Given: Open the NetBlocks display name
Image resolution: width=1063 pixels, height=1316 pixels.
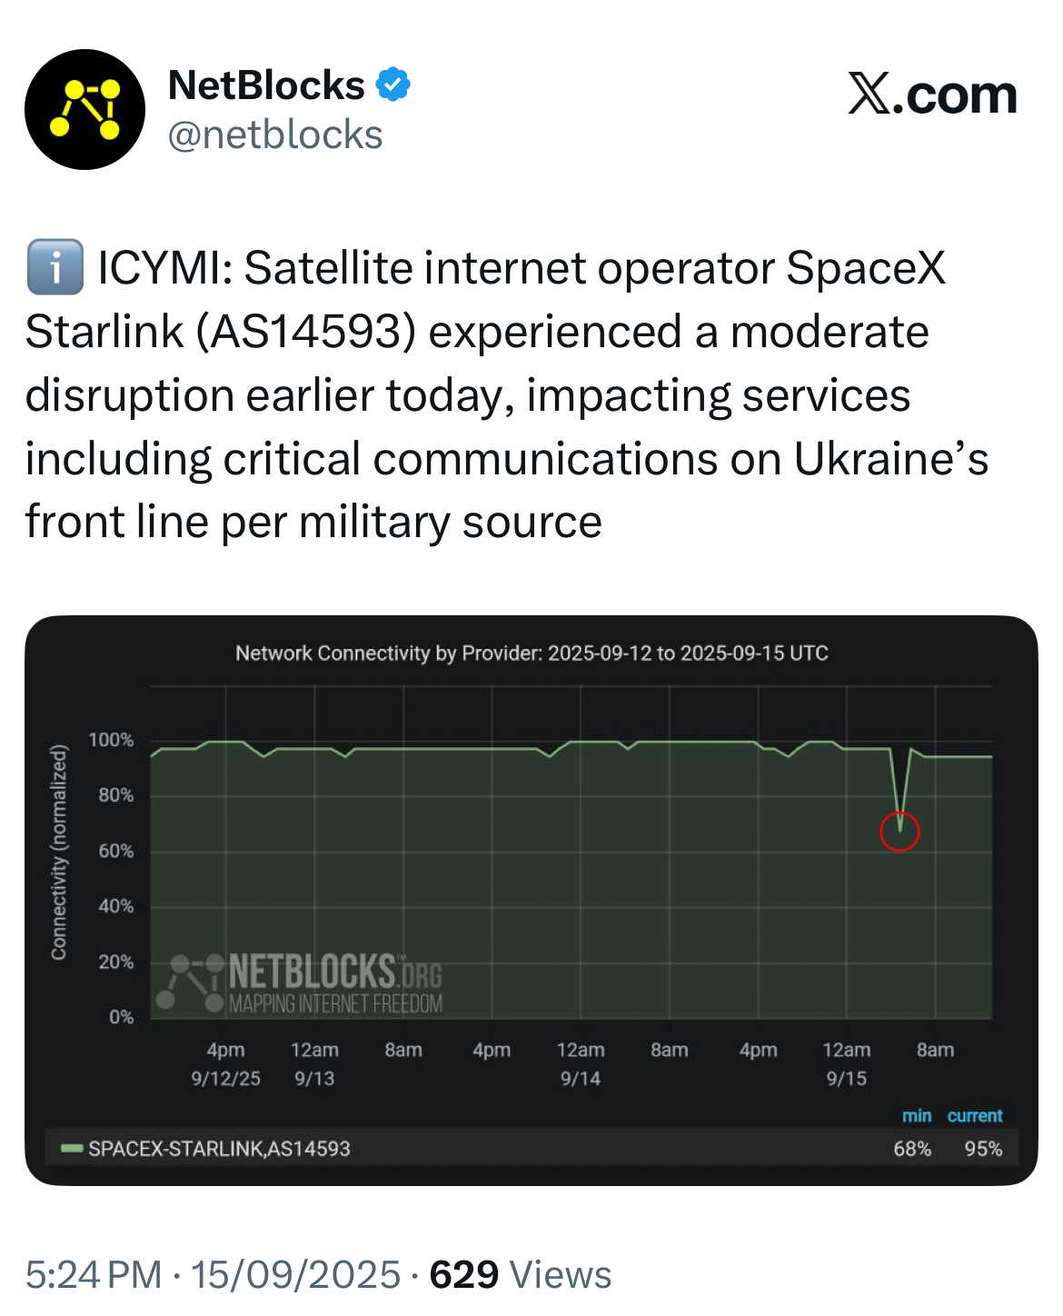Looking at the screenshot, I should pyautogui.click(x=266, y=85).
